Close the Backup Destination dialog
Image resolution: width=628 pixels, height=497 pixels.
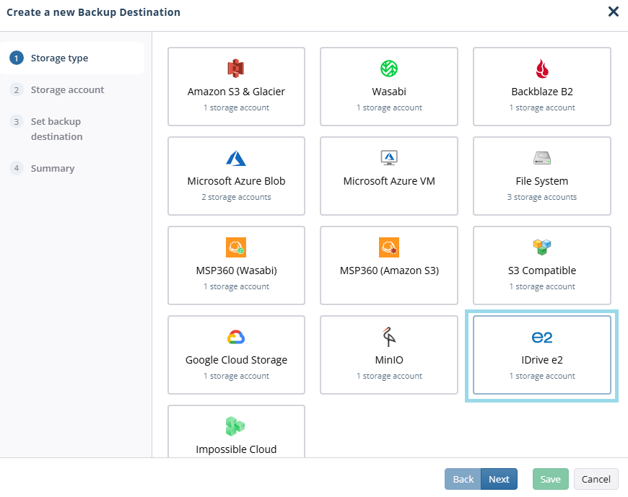(x=613, y=12)
